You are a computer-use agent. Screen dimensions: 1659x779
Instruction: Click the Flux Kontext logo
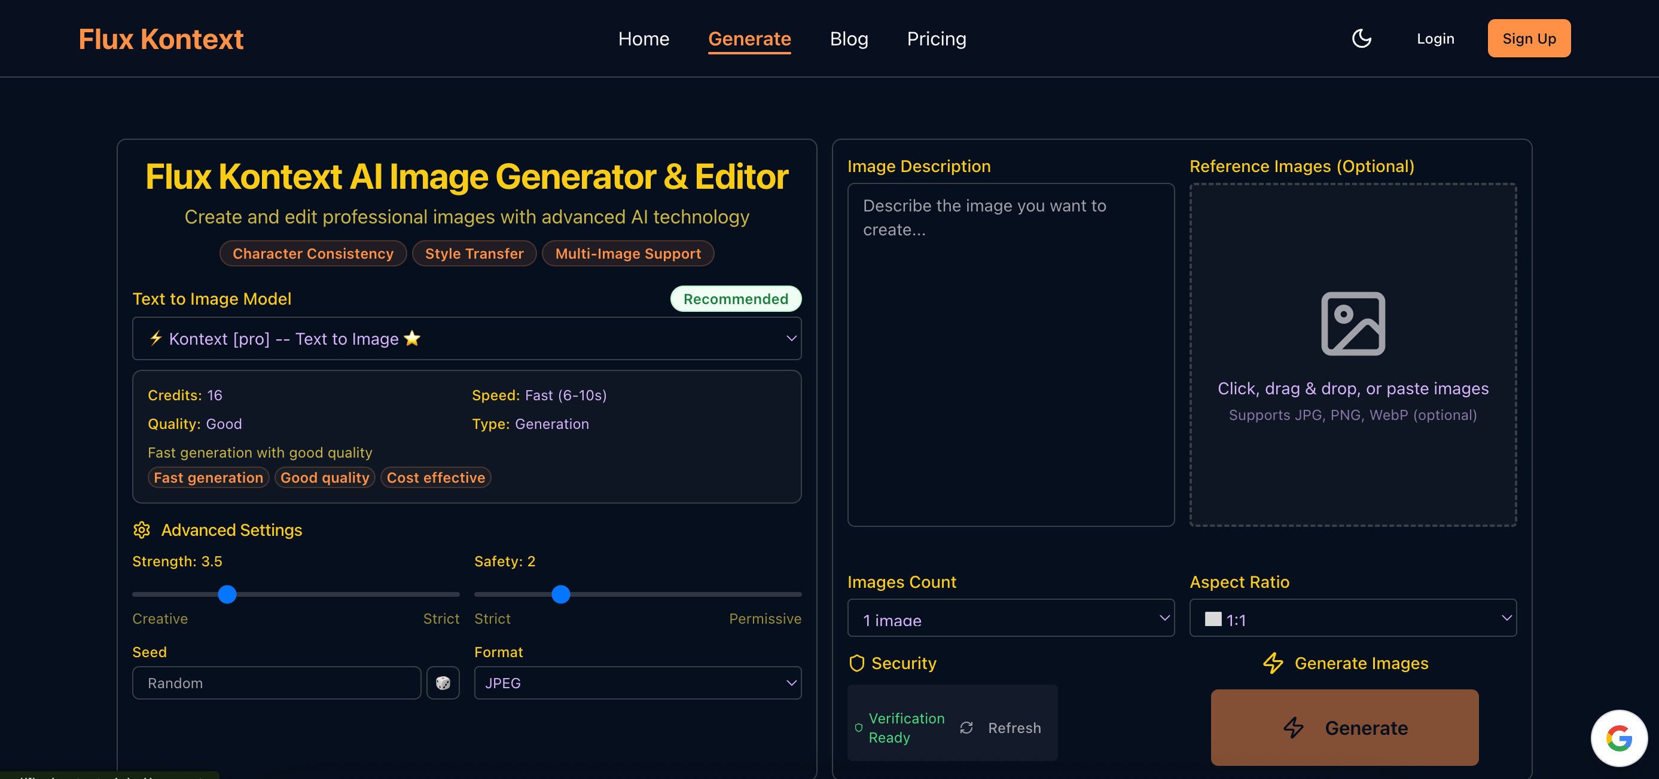(x=161, y=39)
